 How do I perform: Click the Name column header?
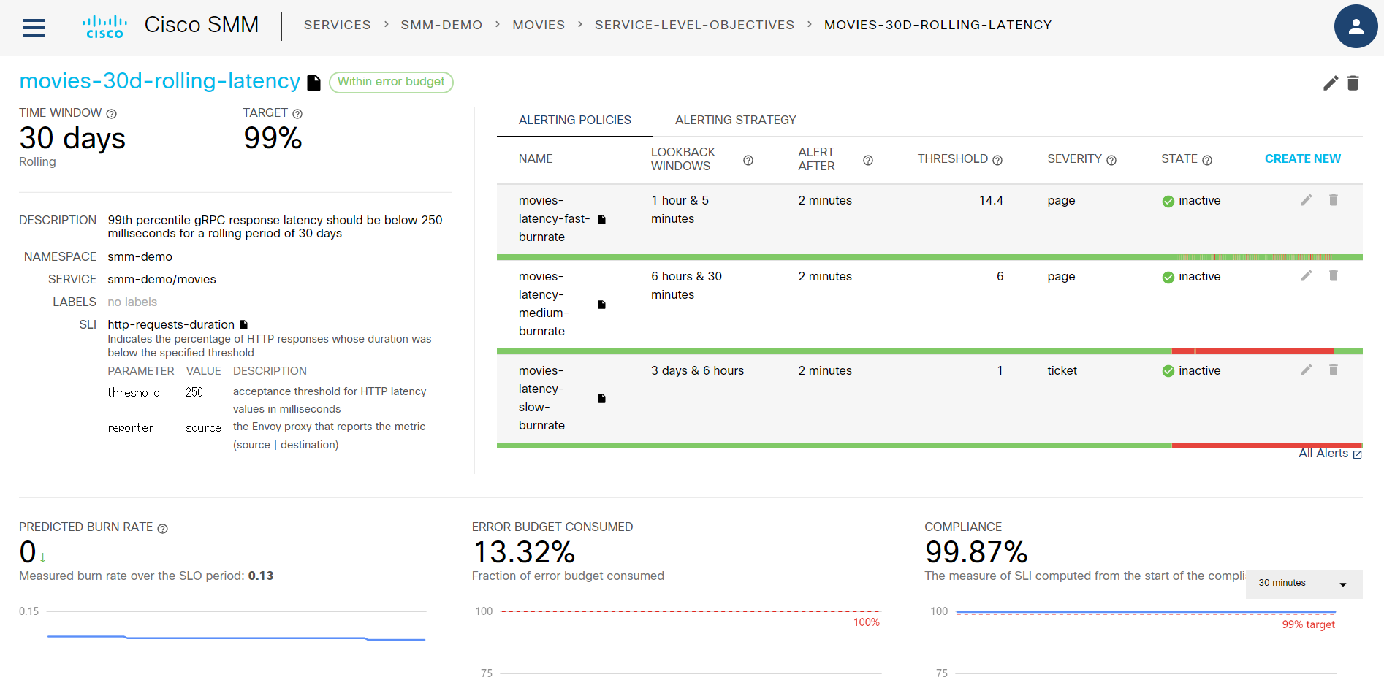pos(536,158)
